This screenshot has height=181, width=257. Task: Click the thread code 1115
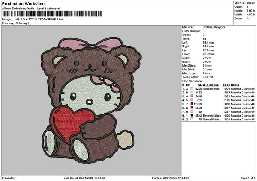click(x=227, y=100)
